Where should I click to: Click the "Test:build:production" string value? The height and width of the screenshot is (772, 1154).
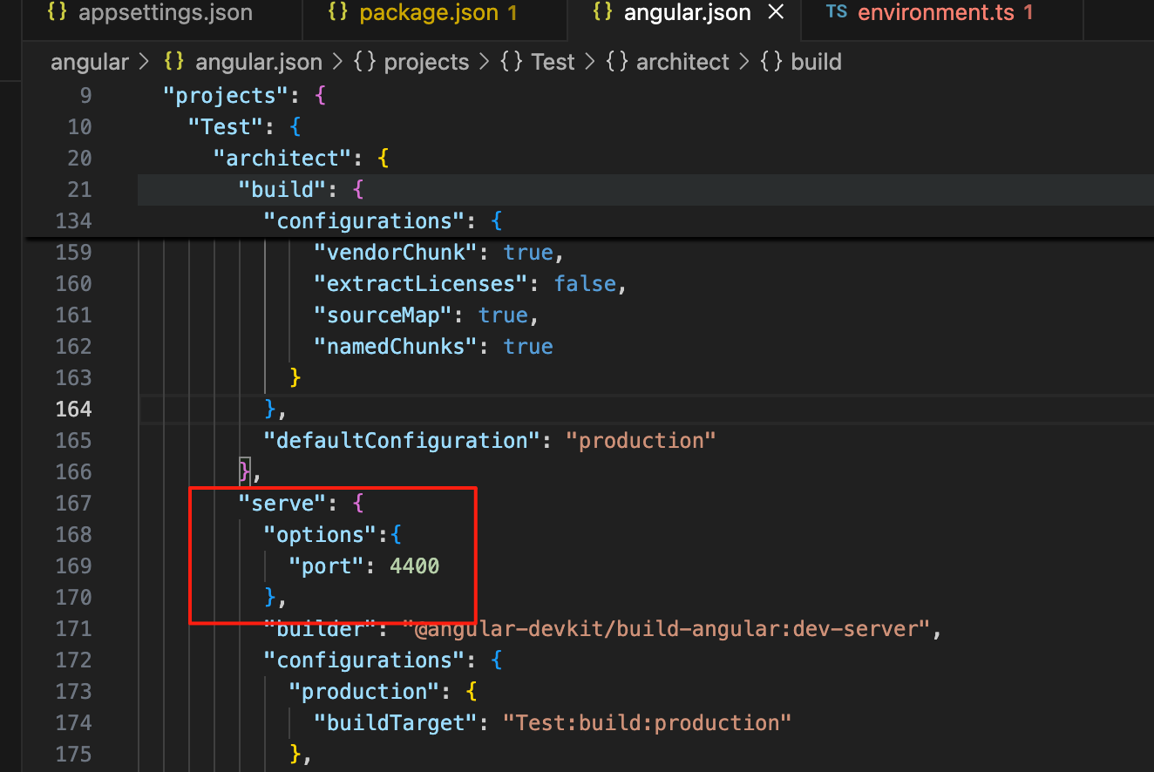coord(647,723)
